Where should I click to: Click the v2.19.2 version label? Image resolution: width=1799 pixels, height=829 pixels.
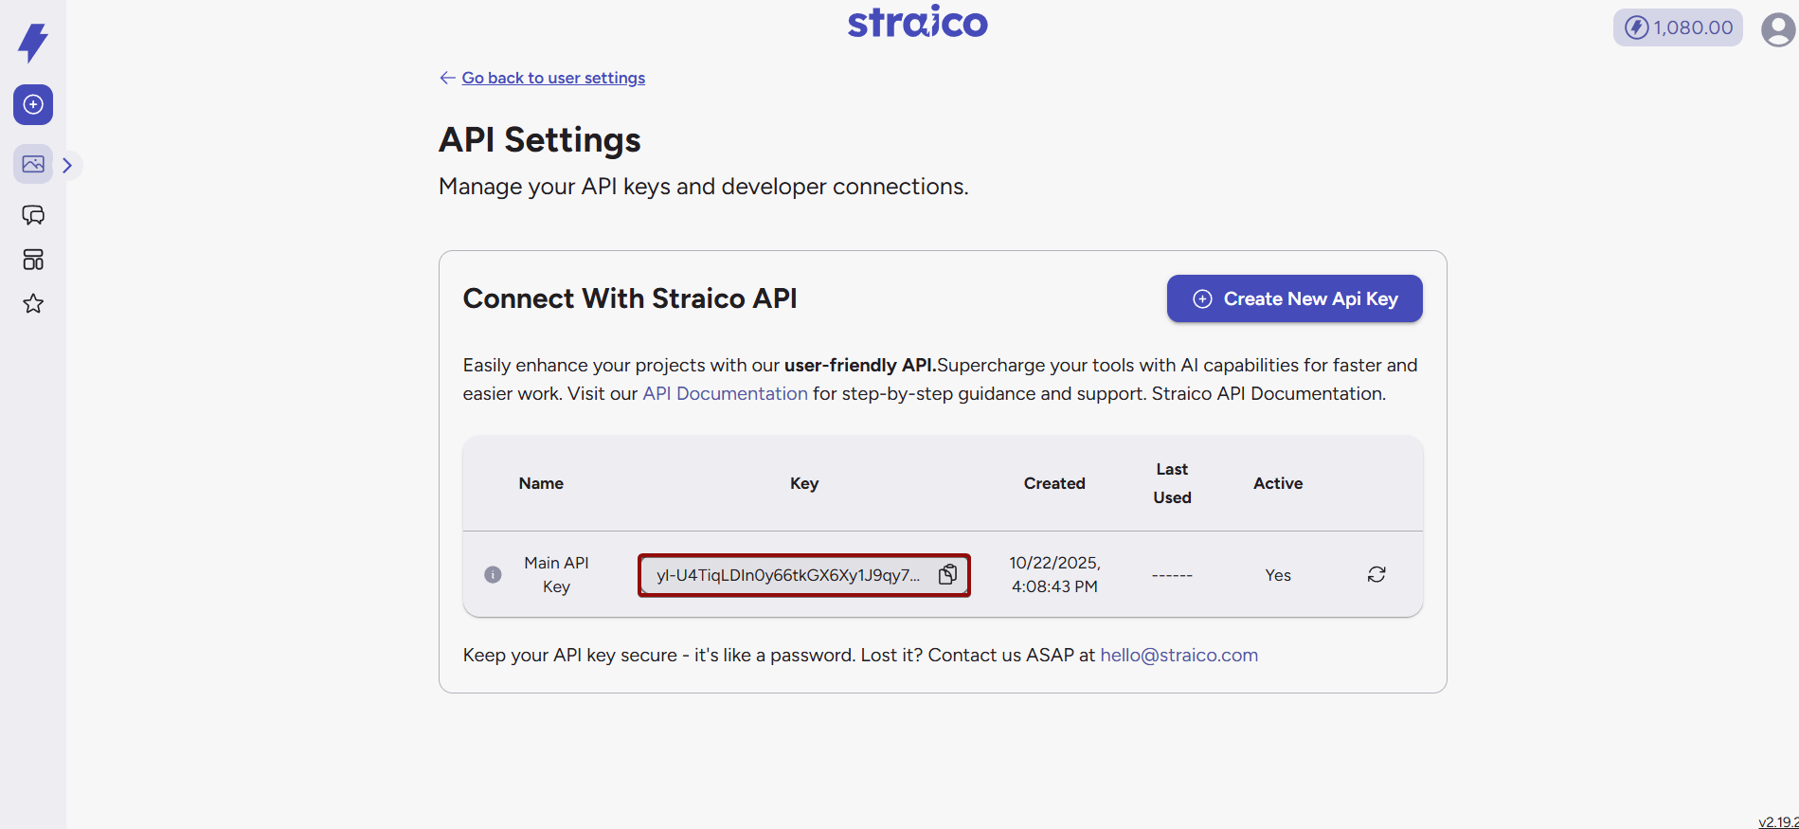[1777, 821]
